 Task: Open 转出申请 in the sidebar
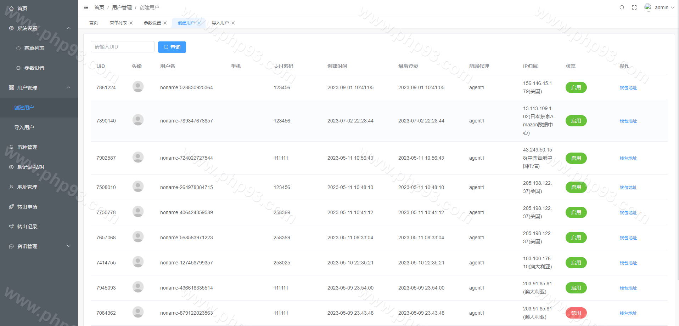[27, 207]
